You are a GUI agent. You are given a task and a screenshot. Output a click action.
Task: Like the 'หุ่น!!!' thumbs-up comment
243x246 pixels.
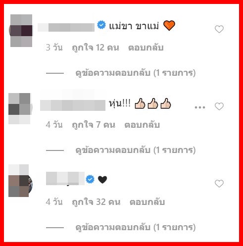pyautogui.click(x=219, y=106)
